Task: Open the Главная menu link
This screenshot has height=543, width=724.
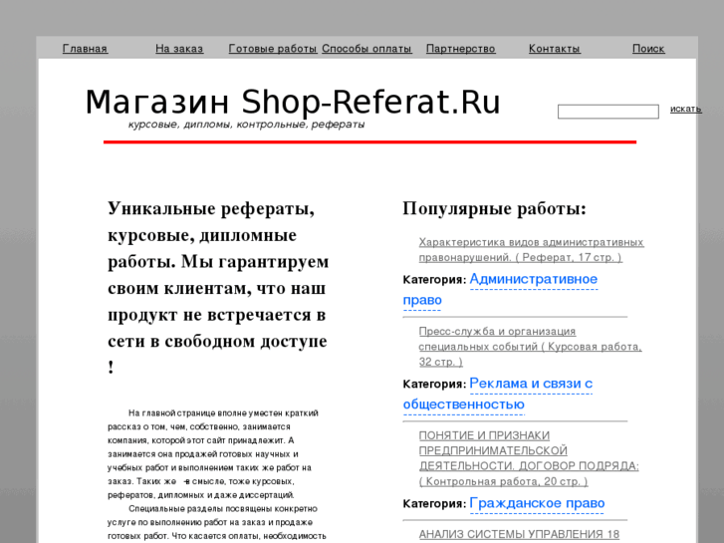Action: click(85, 49)
